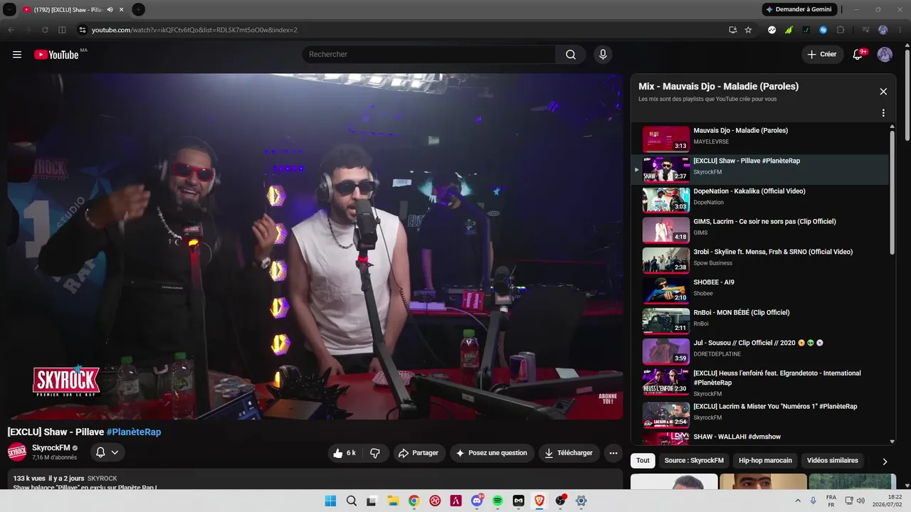Play Mauvais Djo - Maladie (Paroles) from the mix

point(760,139)
